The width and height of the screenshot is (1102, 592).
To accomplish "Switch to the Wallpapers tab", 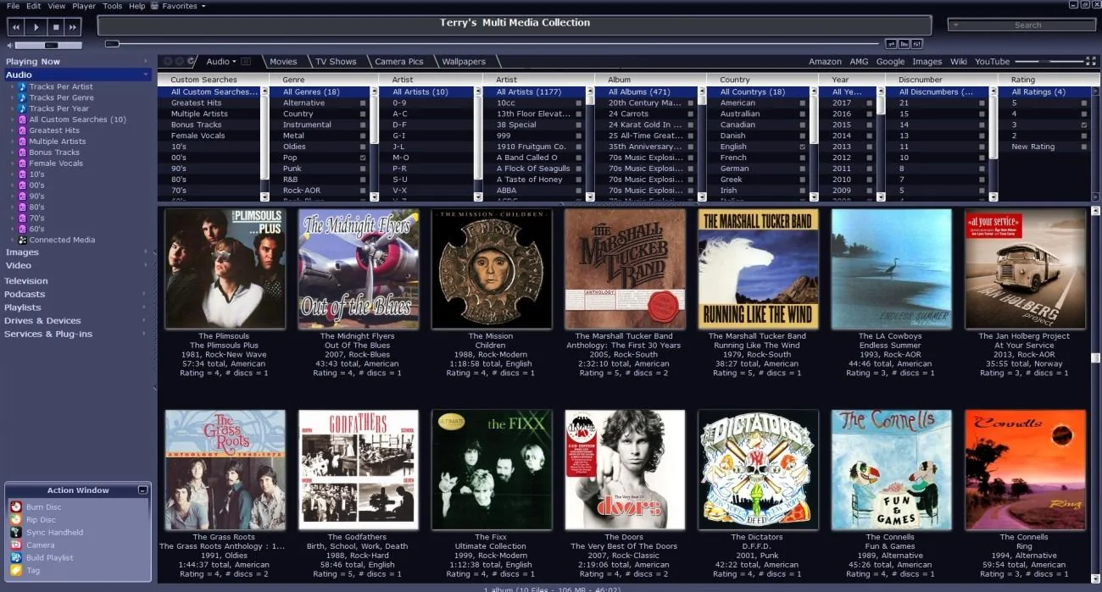I will coord(464,61).
